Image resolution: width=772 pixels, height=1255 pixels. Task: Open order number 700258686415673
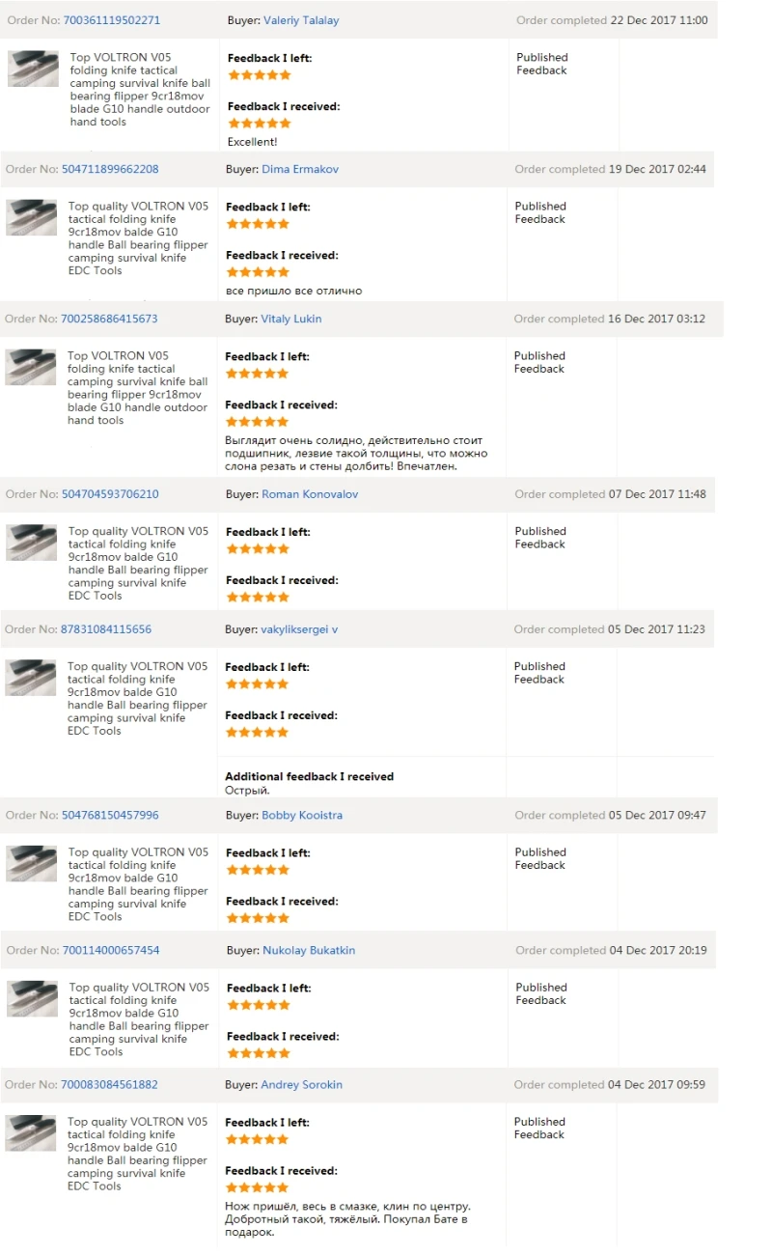109,319
